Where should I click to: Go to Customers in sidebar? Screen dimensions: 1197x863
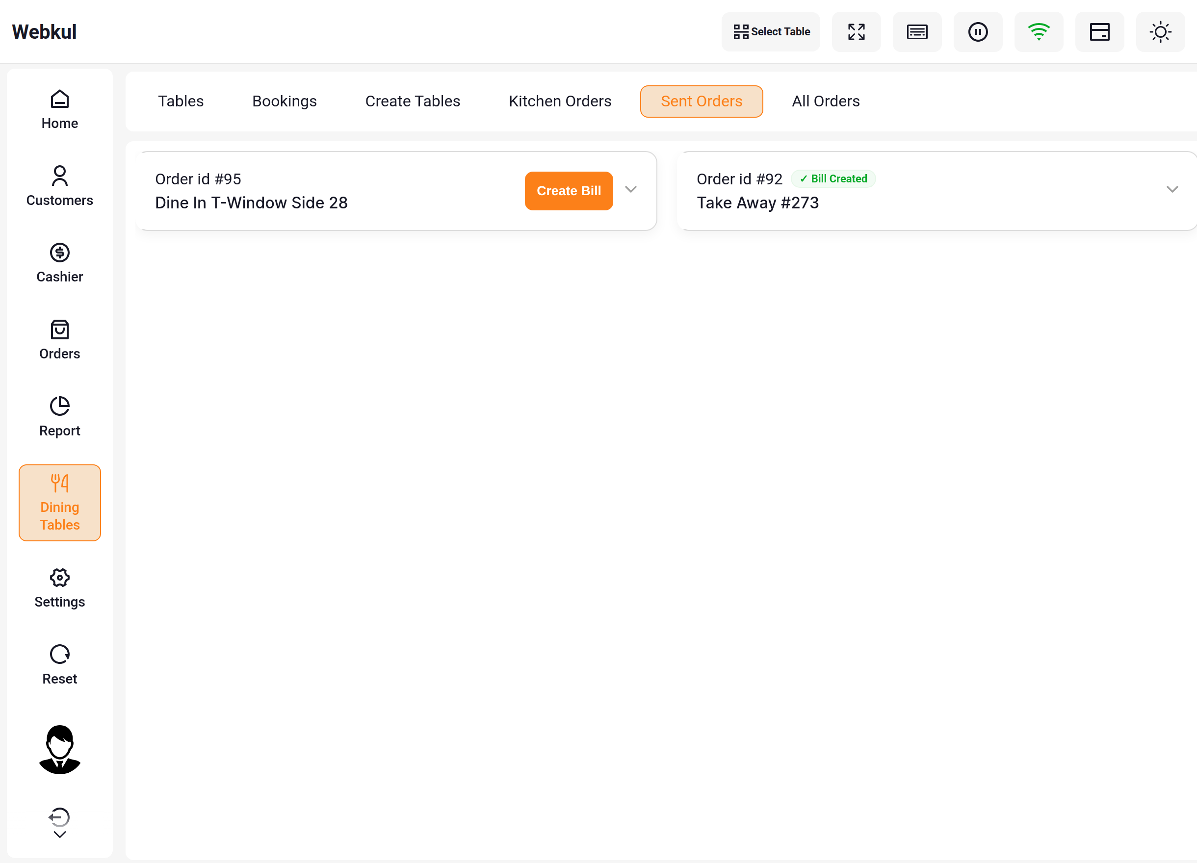60,186
